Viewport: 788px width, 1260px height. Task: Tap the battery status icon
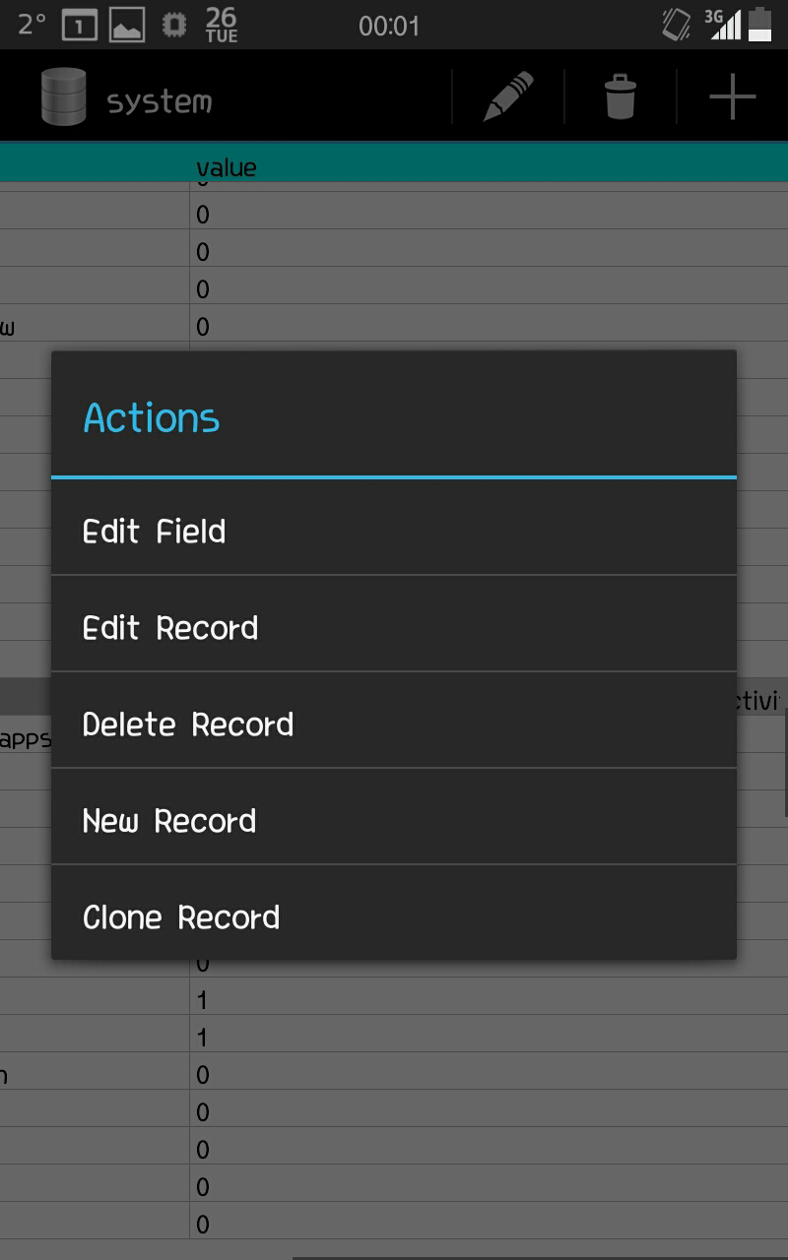coord(759,25)
